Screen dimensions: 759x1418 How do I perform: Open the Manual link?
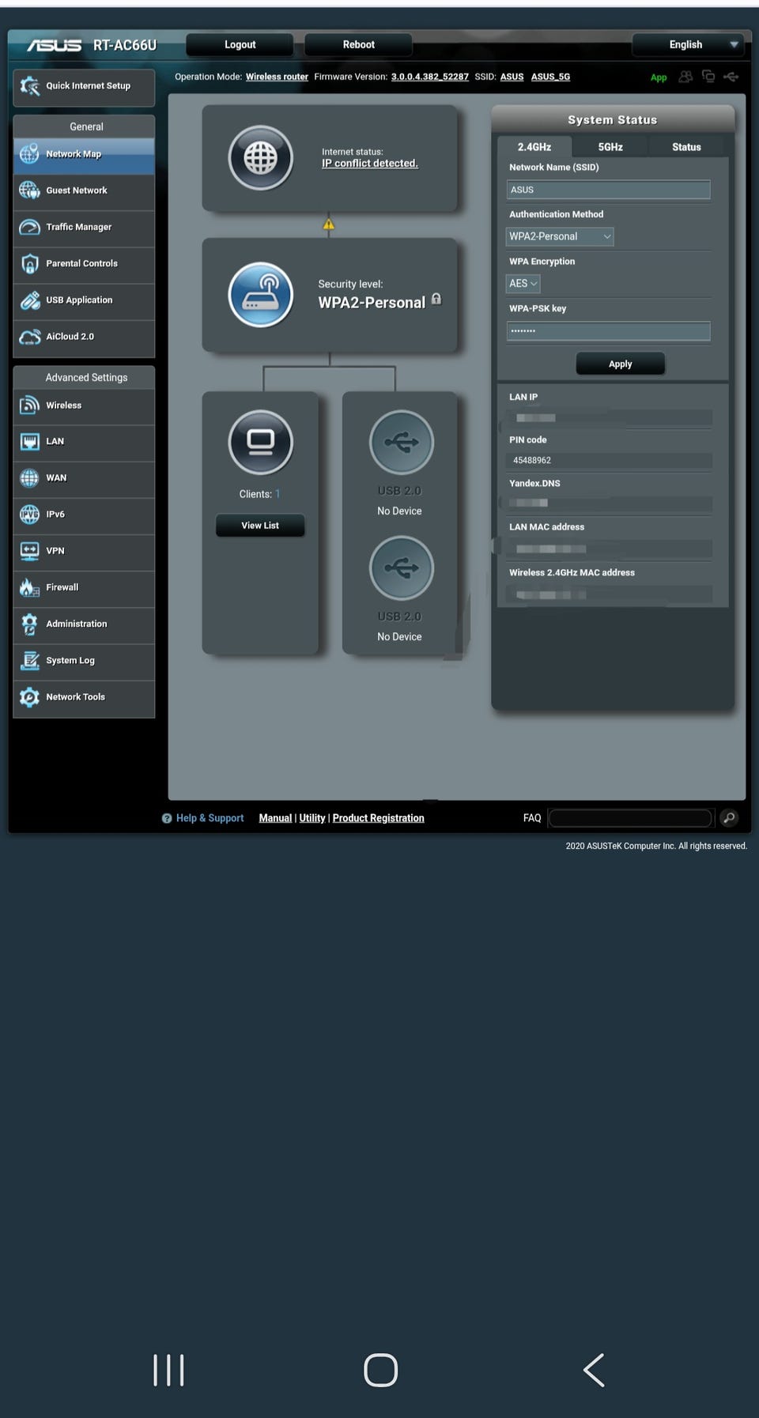click(275, 818)
